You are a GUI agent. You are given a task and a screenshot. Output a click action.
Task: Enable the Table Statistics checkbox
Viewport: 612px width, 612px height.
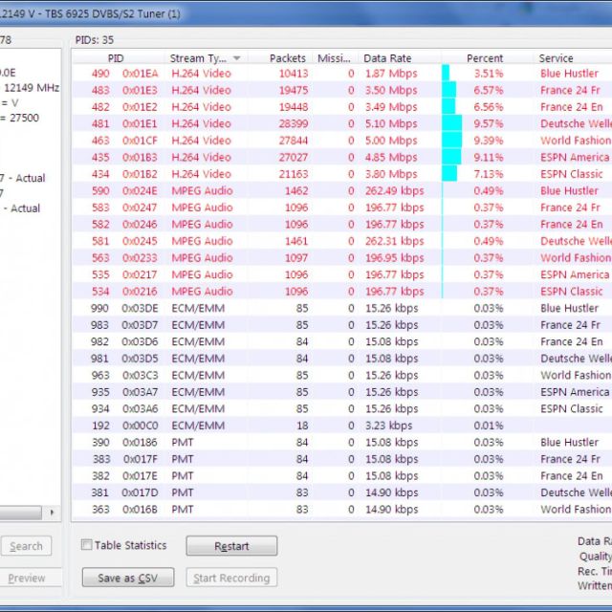pyautogui.click(x=87, y=545)
